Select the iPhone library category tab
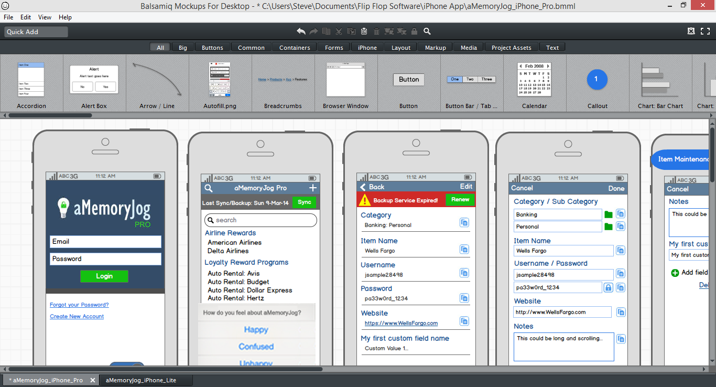Image resolution: width=716 pixels, height=387 pixels. 367,48
